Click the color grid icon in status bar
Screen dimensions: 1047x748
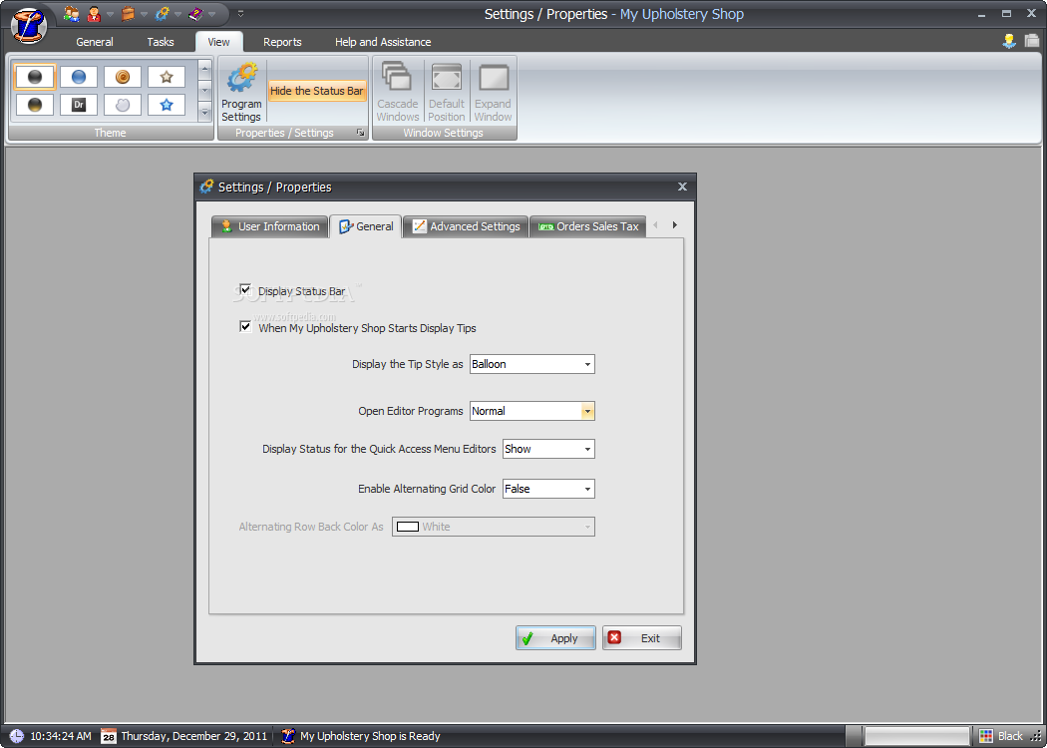coord(986,736)
